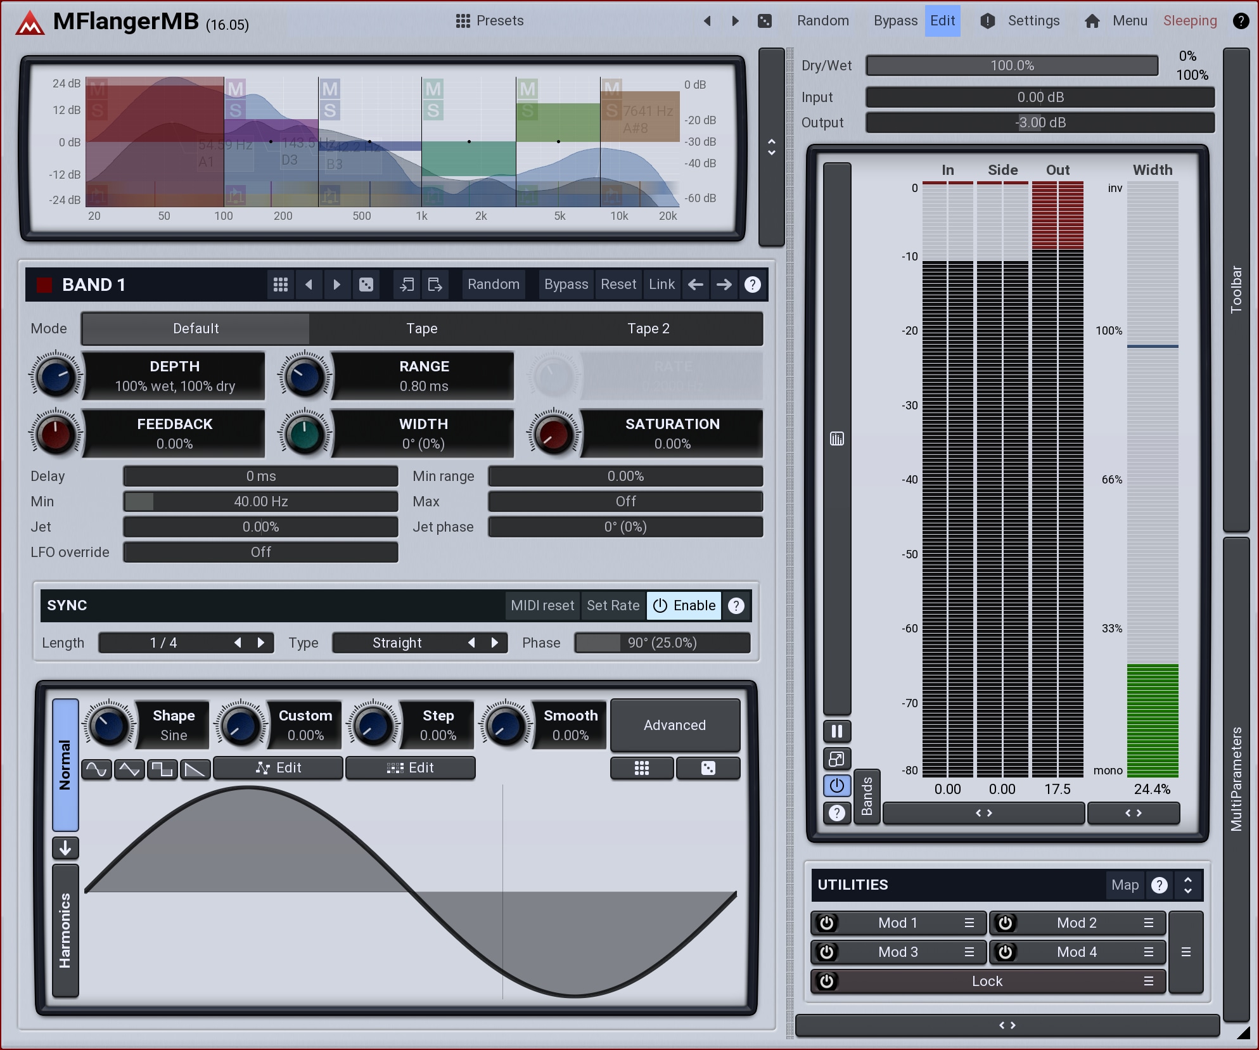Select Default mode tab

pos(196,329)
